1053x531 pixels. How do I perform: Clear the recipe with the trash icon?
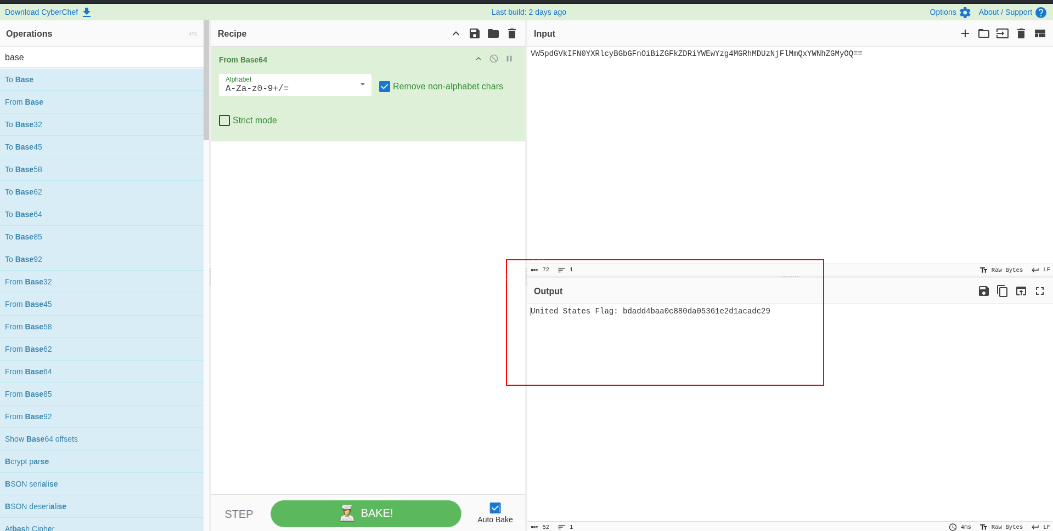click(512, 33)
